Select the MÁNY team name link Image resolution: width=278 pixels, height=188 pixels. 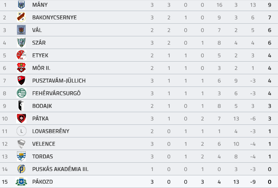40,5
